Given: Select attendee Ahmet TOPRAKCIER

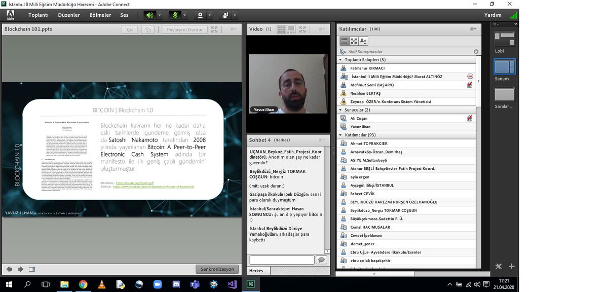Looking at the screenshot, I should 407,143.
